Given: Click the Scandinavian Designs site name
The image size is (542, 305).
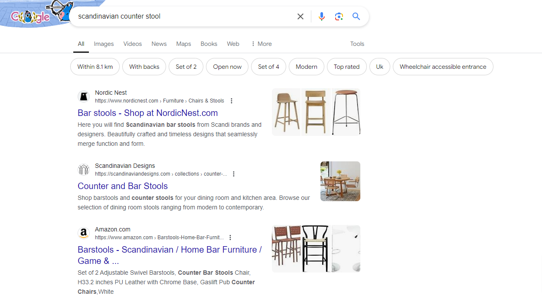Looking at the screenshot, I should pyautogui.click(x=125, y=166).
